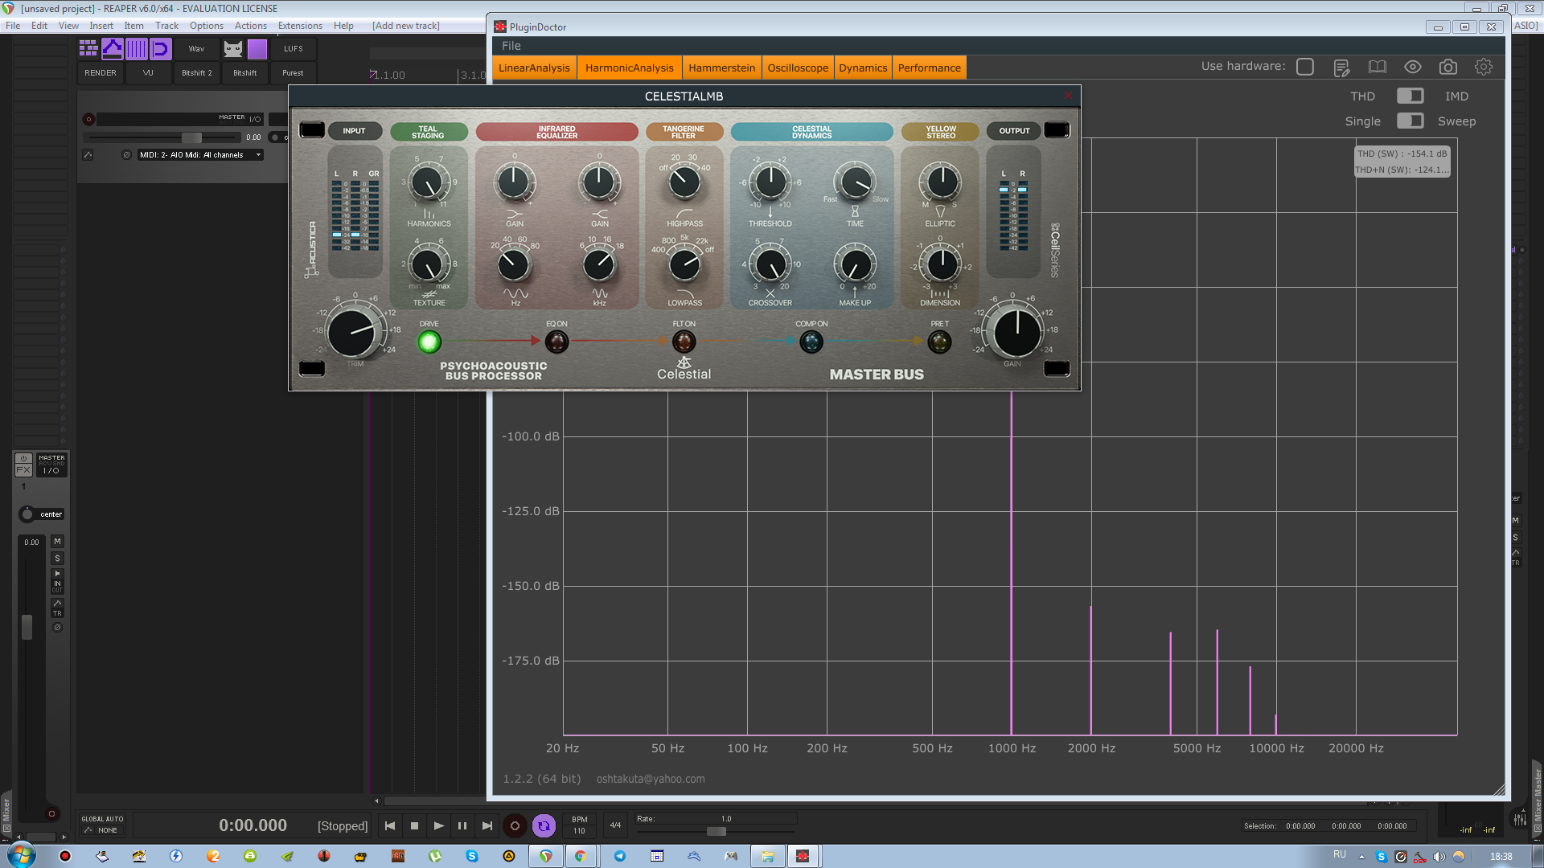Click the mixer pan knob labeled center
1544x868 pixels.
[27, 514]
